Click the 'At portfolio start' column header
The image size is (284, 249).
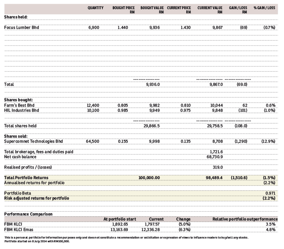[x=119, y=219]
